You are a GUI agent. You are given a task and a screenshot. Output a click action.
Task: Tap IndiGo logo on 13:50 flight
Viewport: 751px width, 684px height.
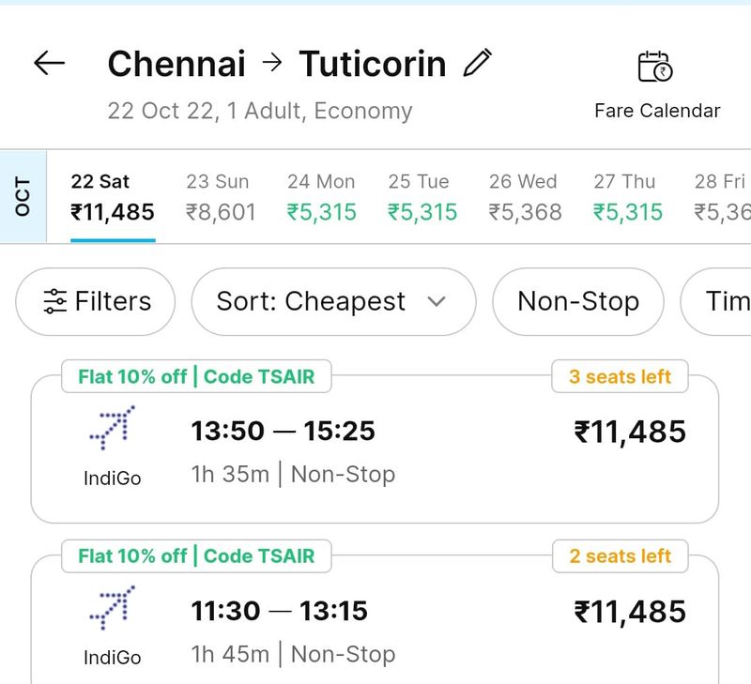[112, 429]
